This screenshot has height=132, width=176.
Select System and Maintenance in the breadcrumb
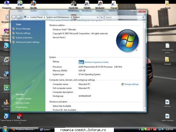[x=58, y=17]
